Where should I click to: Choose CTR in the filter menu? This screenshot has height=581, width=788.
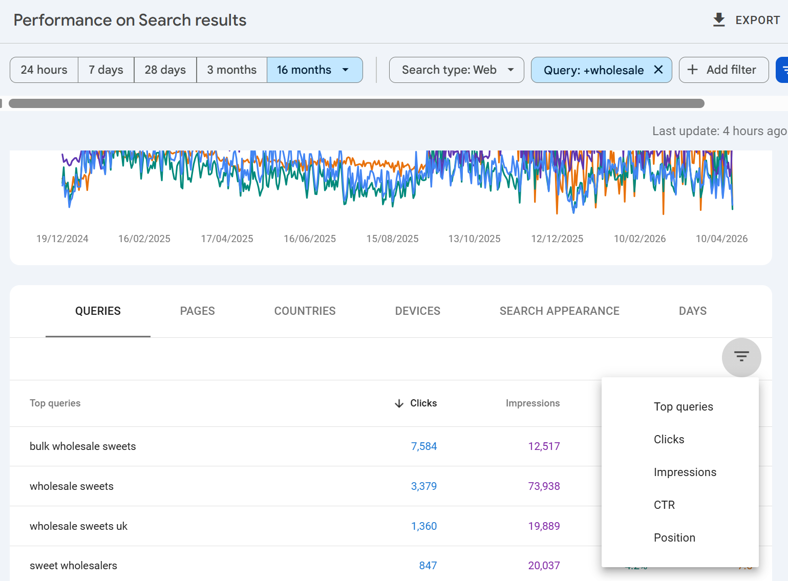[664, 505]
